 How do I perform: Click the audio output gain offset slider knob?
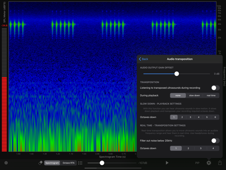tap(176, 74)
